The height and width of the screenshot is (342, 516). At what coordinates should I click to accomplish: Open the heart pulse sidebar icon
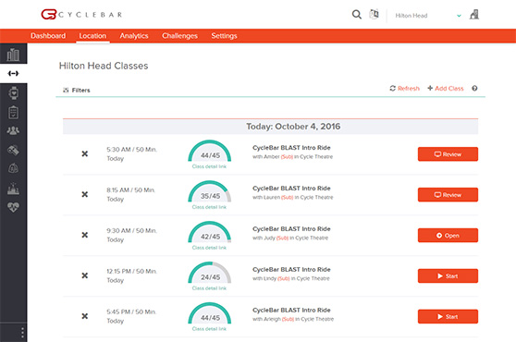click(13, 207)
